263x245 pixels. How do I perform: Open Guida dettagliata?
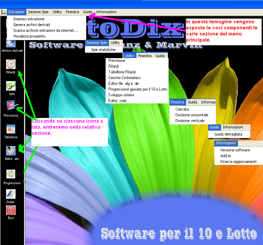point(228,134)
